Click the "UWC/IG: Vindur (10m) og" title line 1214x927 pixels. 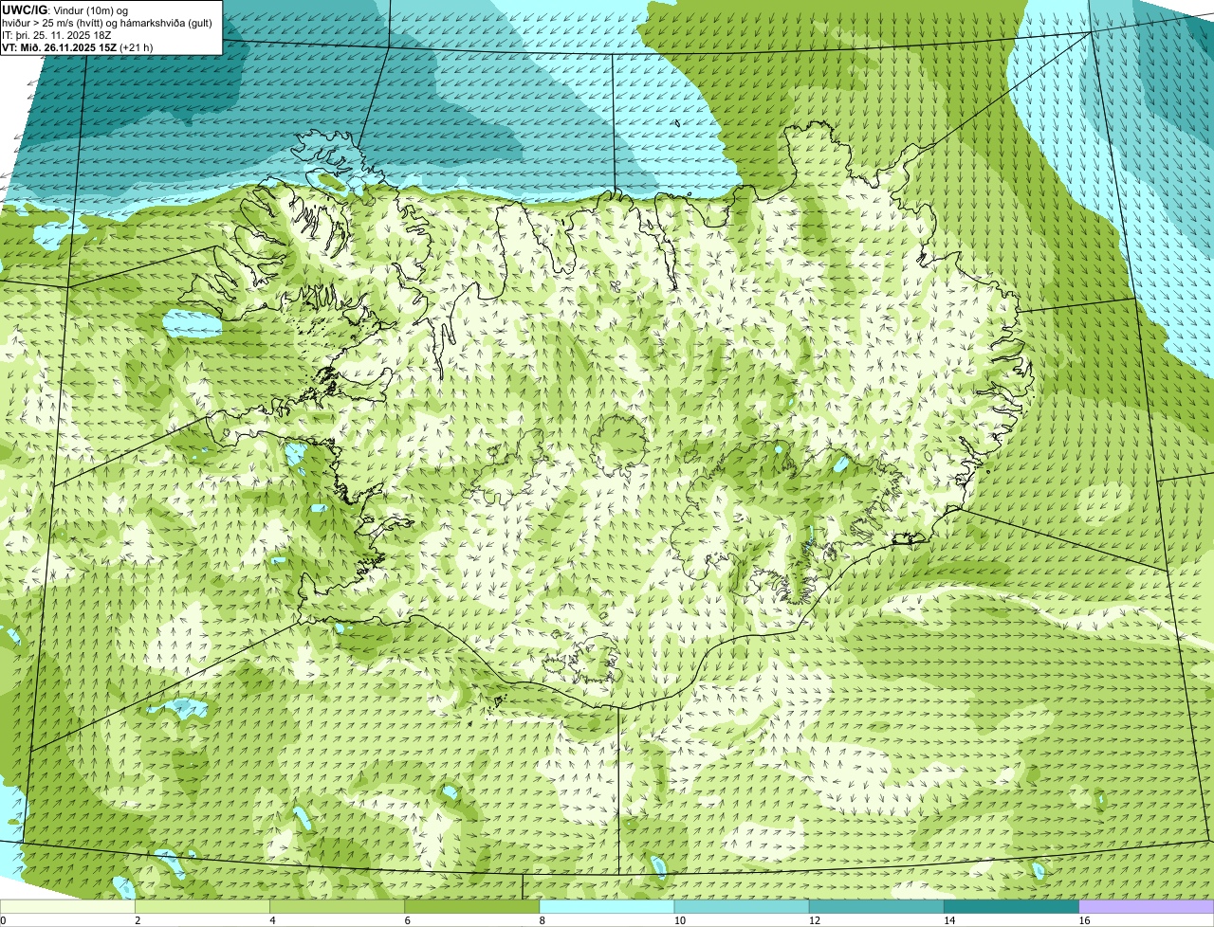click(x=65, y=9)
